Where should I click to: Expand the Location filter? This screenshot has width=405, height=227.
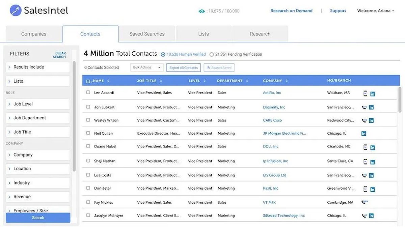[38, 169]
